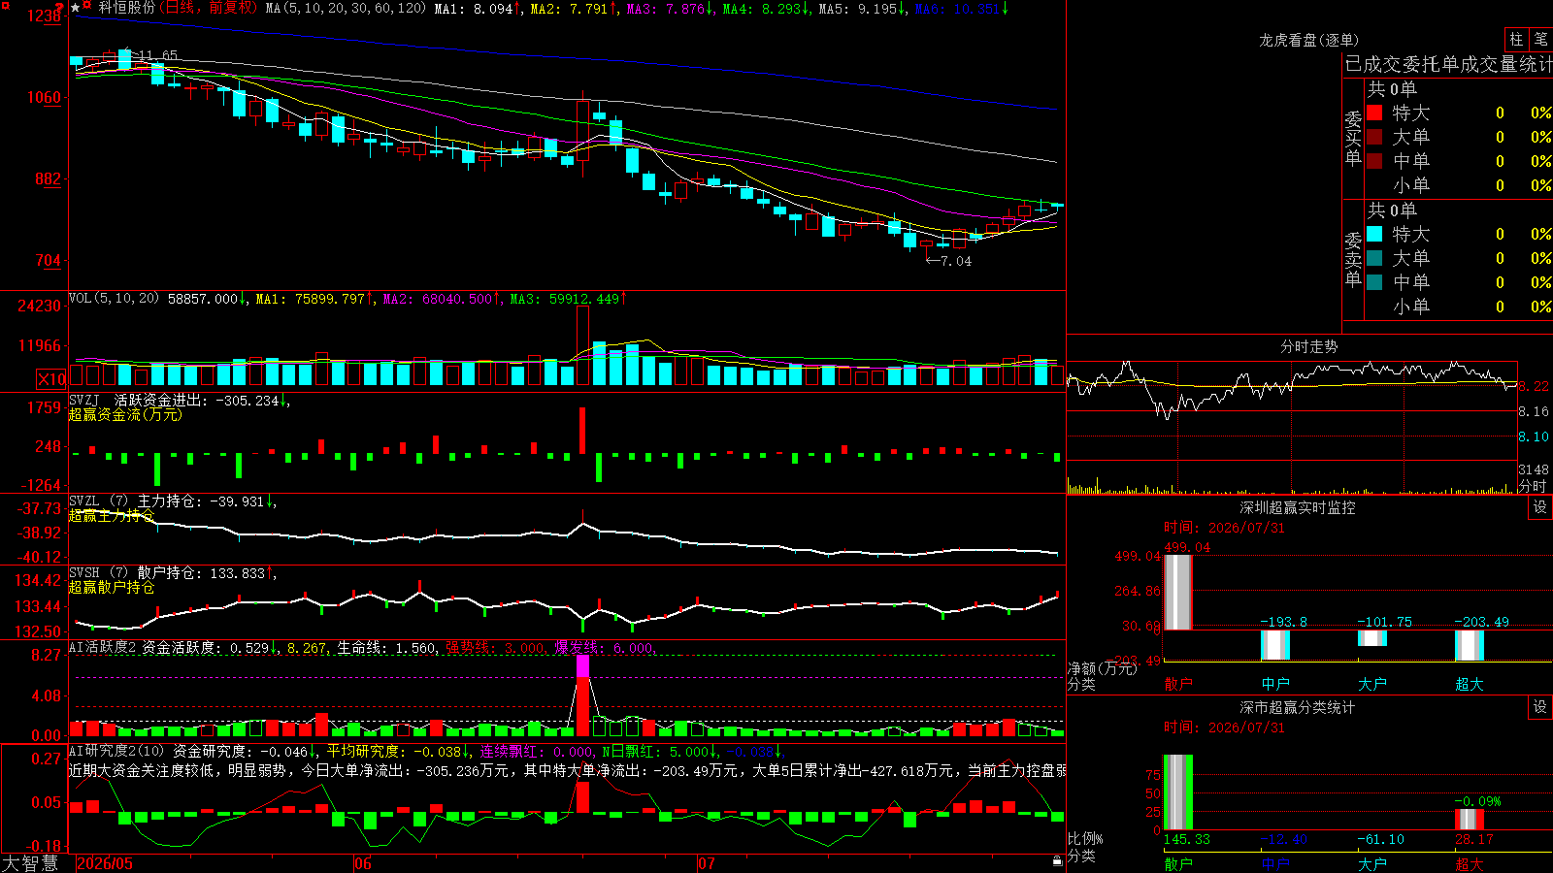Open 设 settings for 深市超赢分类统计
Image resolution: width=1553 pixels, height=873 pixels.
pyautogui.click(x=1540, y=707)
